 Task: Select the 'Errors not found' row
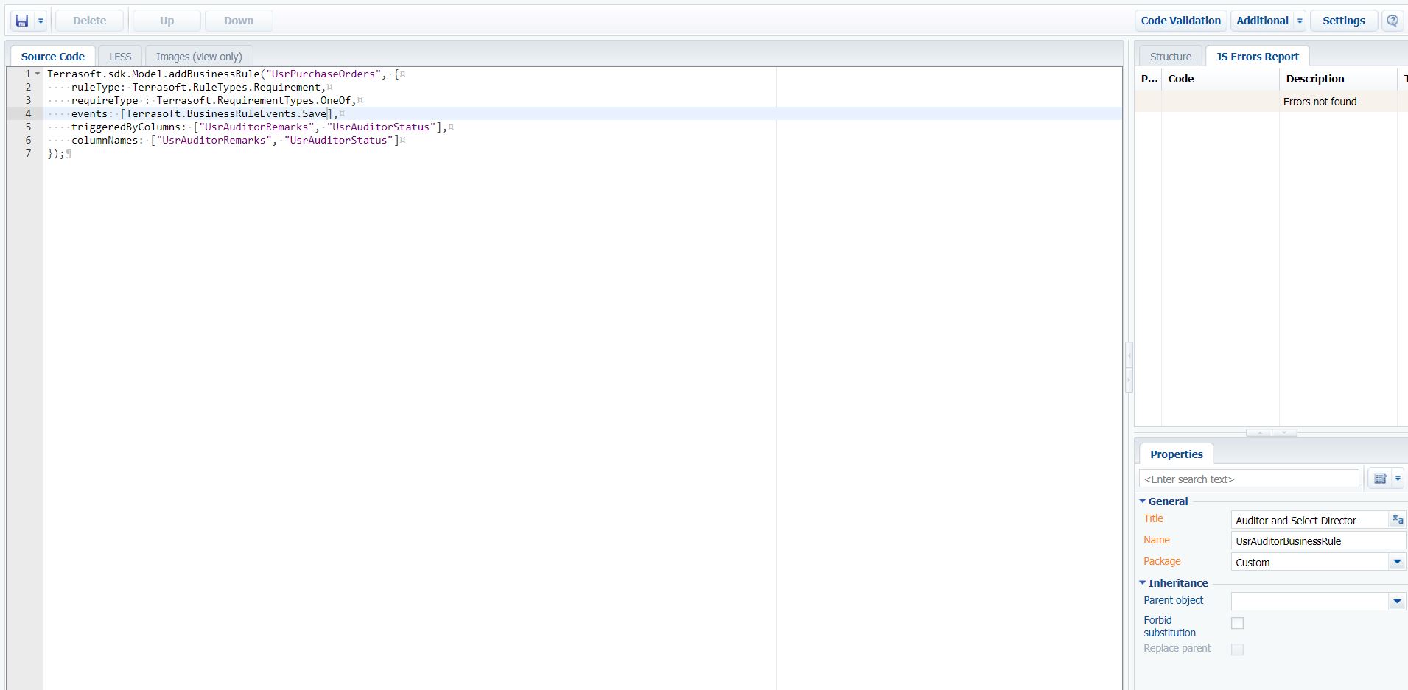[x=1271, y=102]
